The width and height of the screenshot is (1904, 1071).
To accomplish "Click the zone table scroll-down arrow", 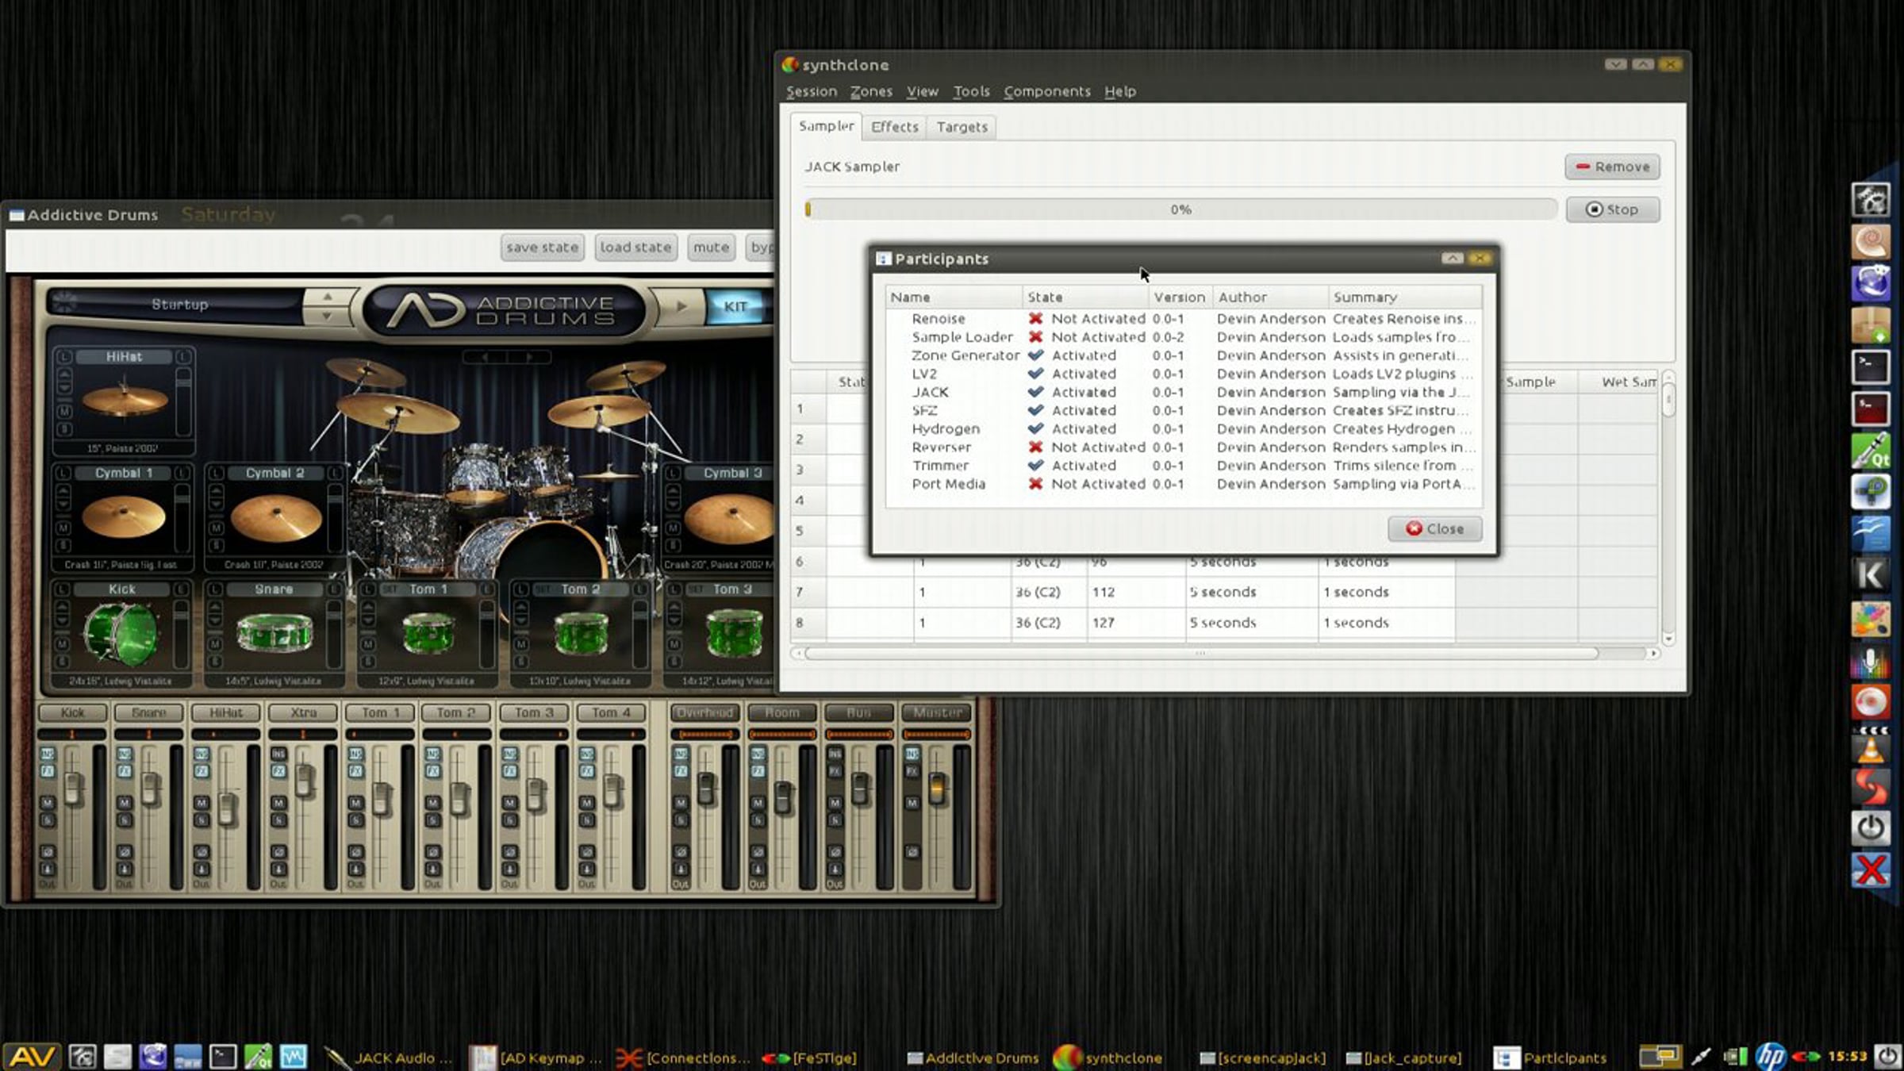I will (x=1668, y=639).
